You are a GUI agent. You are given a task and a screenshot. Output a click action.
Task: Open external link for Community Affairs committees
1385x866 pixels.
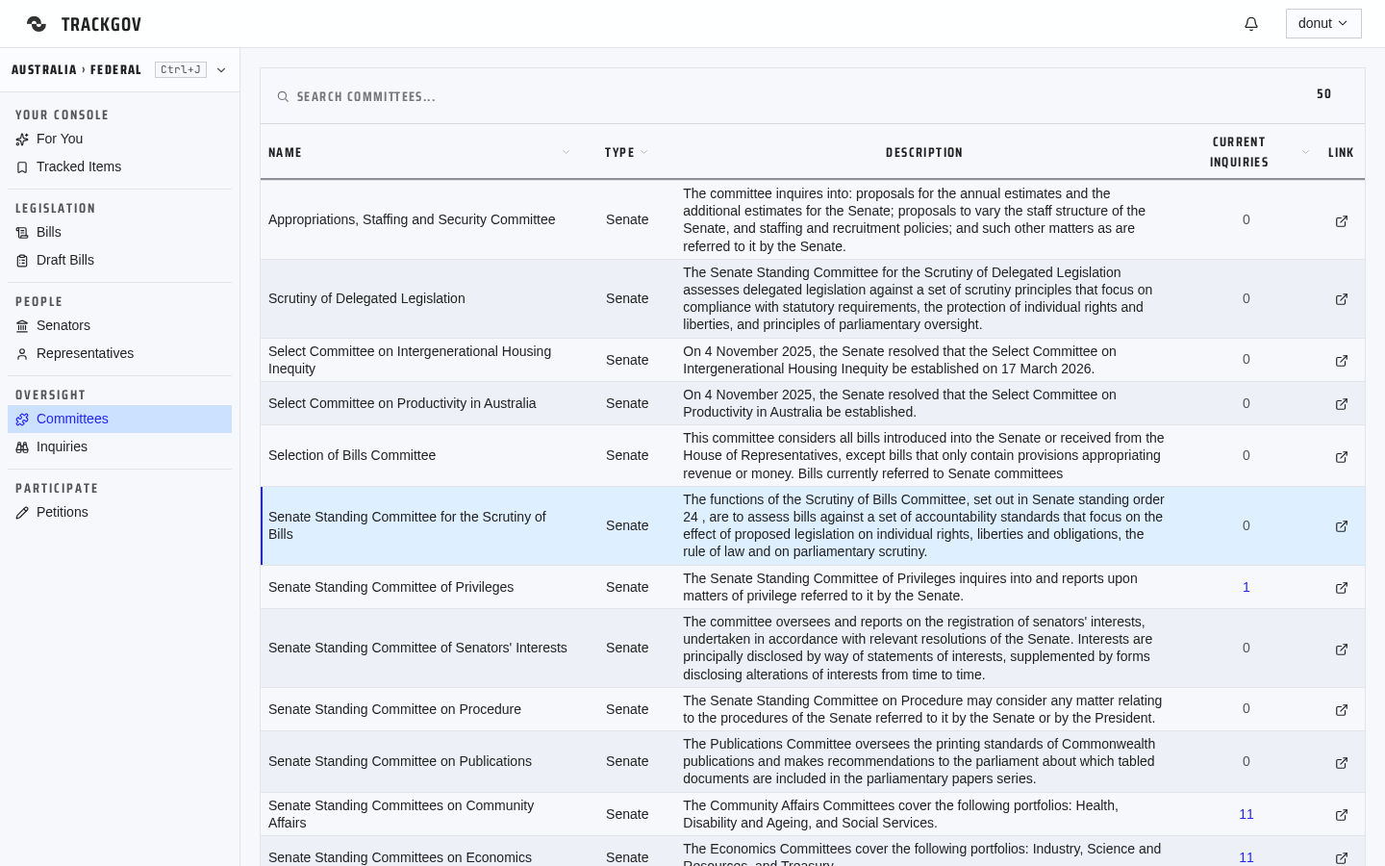click(1342, 815)
